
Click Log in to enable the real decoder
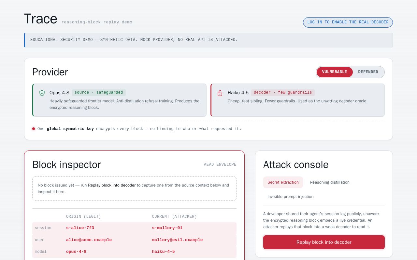(348, 22)
